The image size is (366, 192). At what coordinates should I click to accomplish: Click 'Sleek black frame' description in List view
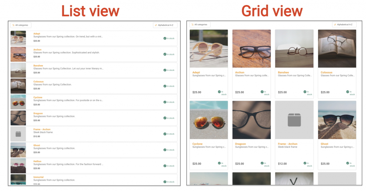coord(43,132)
